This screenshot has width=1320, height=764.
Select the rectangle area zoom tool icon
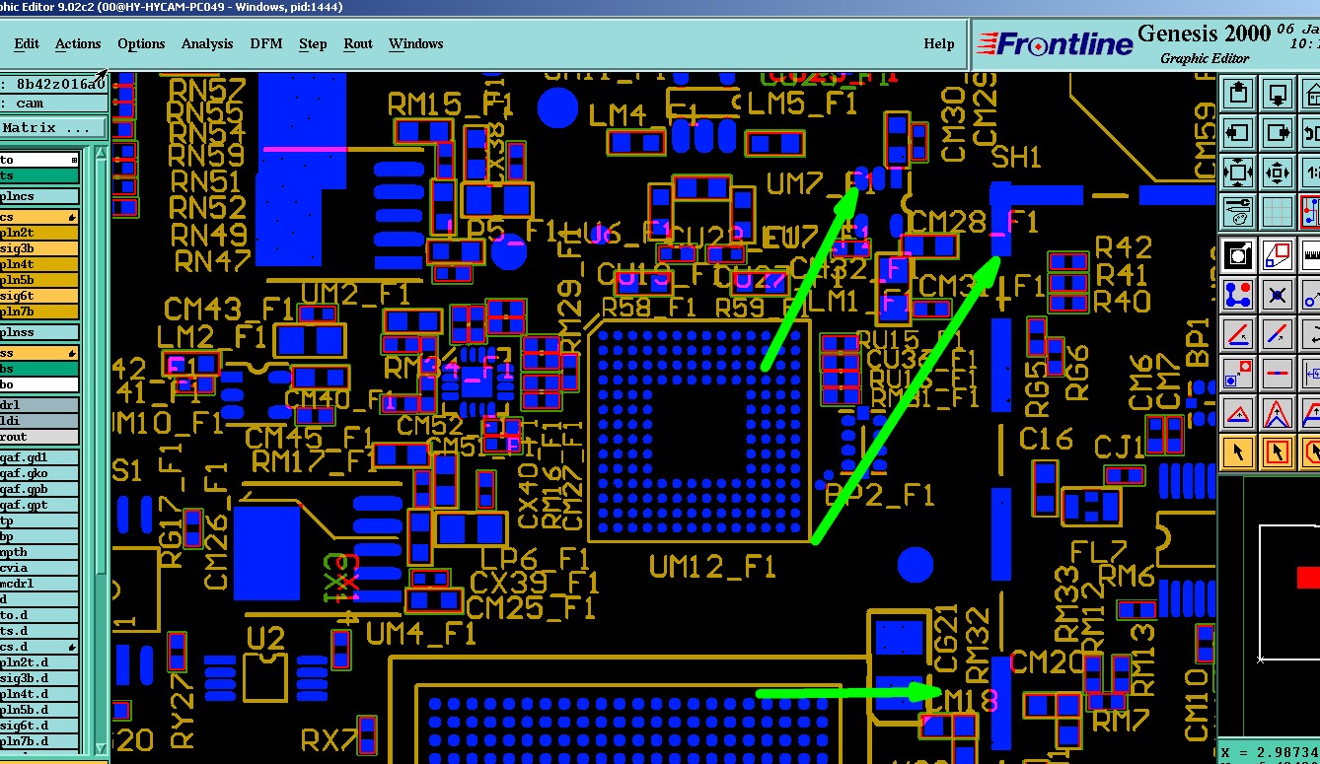click(1278, 255)
